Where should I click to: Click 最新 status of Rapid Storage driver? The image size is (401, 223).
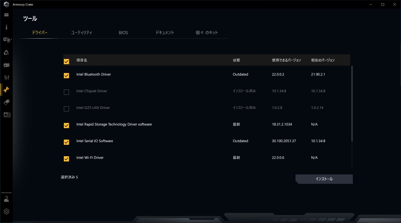click(x=236, y=124)
